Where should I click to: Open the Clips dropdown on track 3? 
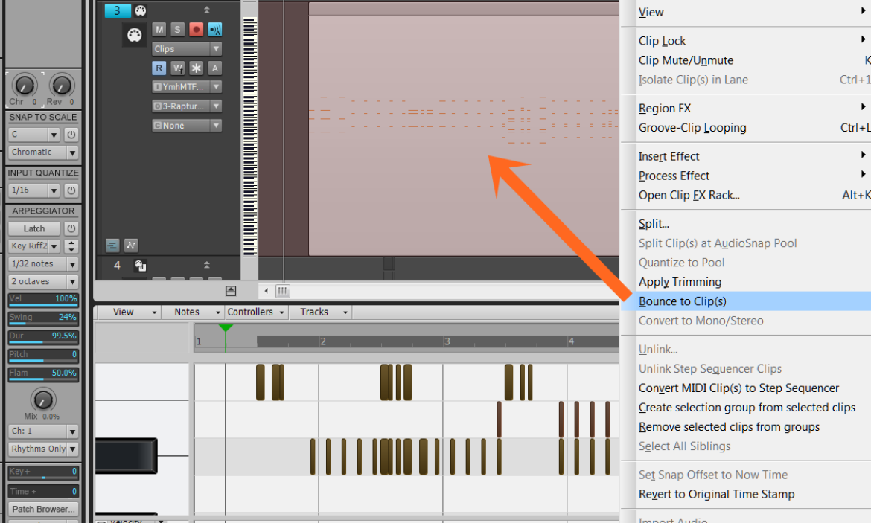coord(187,49)
